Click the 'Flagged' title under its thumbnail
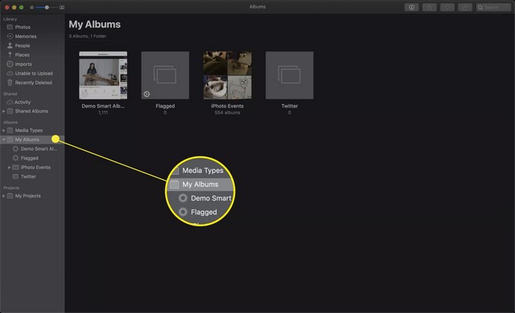This screenshot has width=515, height=313. coord(165,106)
